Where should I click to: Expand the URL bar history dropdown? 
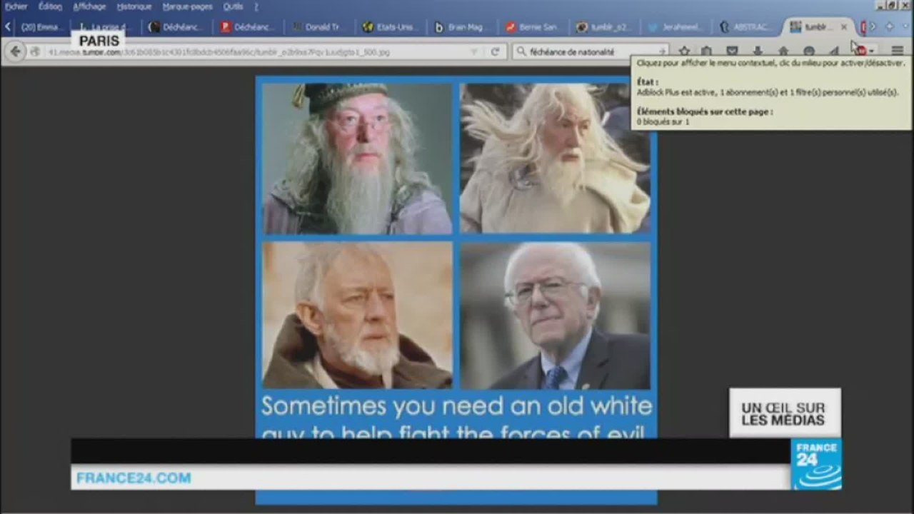point(474,51)
